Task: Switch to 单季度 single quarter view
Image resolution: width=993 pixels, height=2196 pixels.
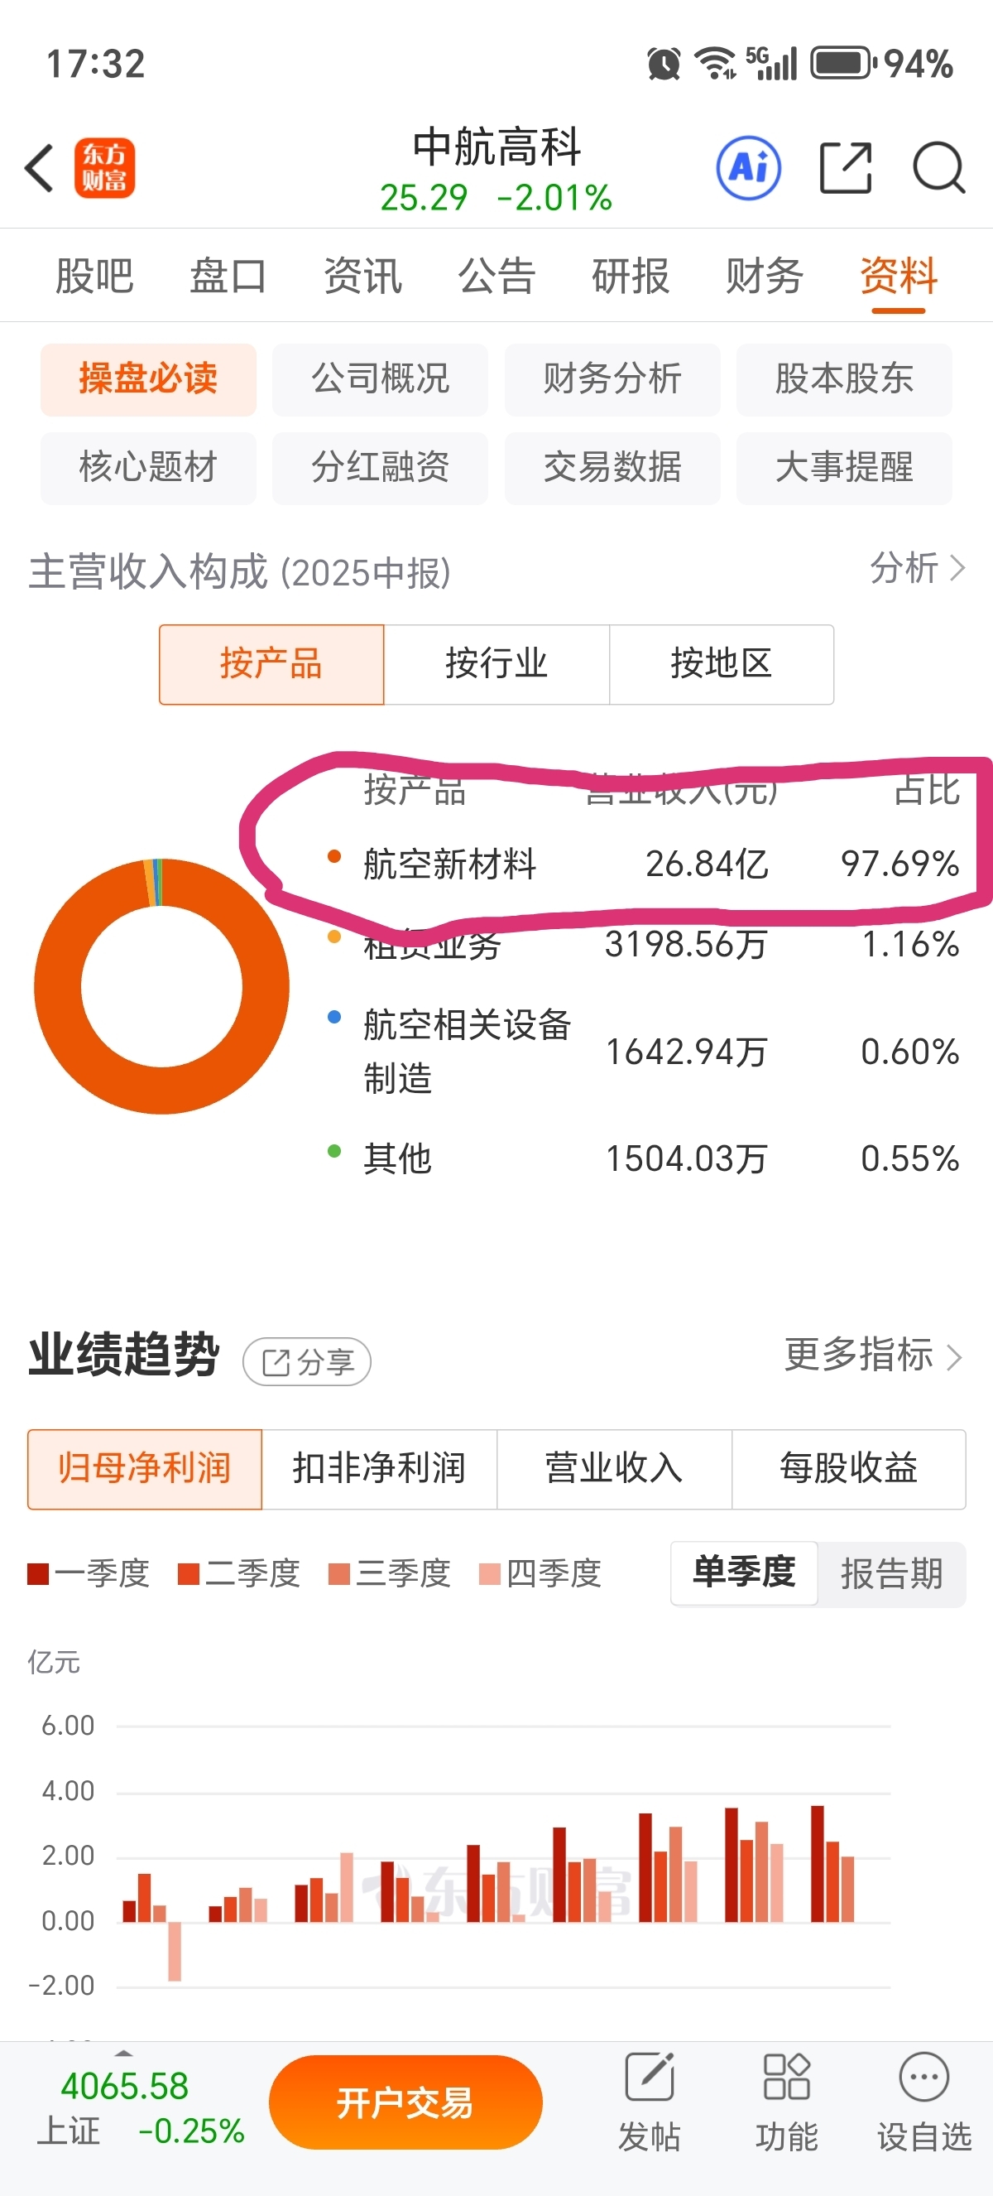Action: pyautogui.click(x=743, y=1572)
